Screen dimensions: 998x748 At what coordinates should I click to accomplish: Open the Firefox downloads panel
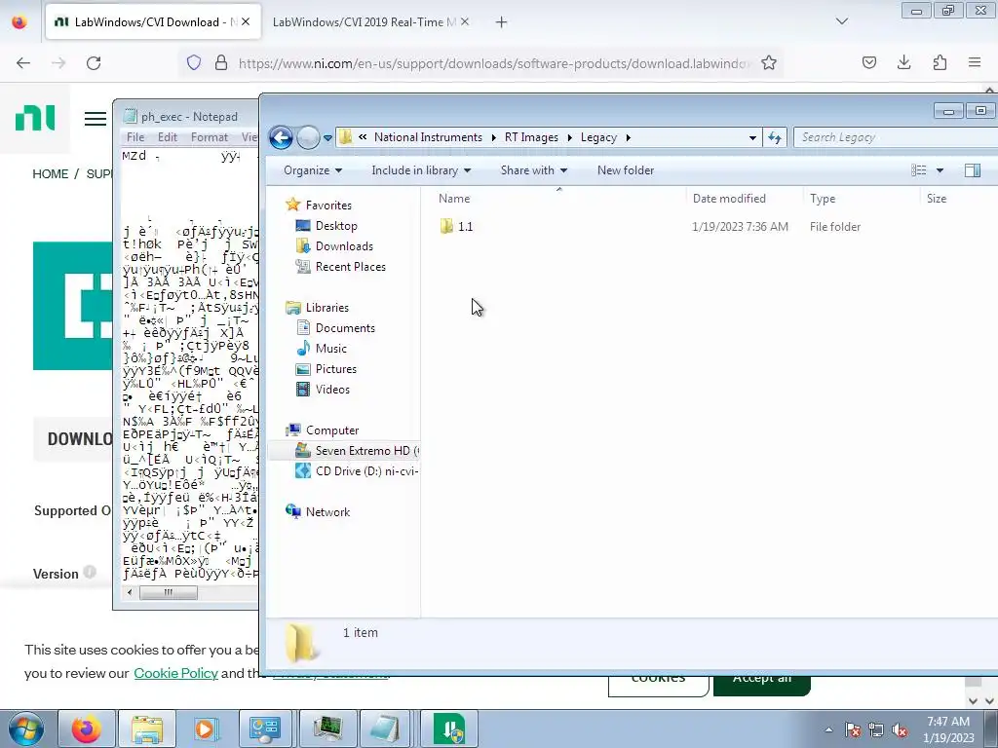coord(903,62)
